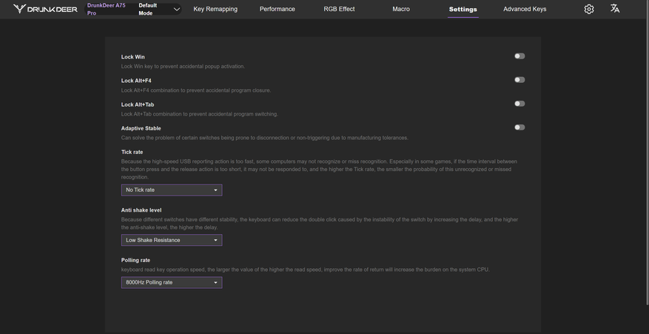Enable the Lock Win toggle

tap(519, 56)
